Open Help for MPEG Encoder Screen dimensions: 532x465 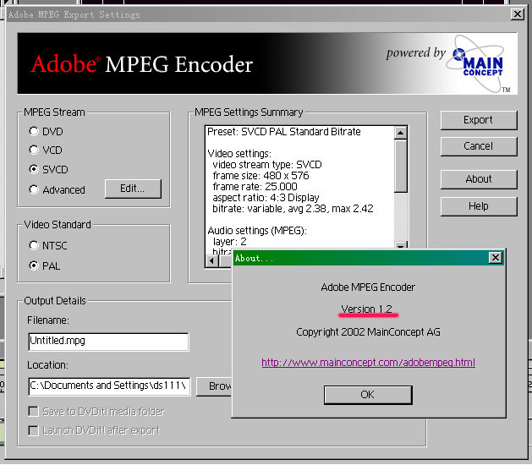pos(479,206)
